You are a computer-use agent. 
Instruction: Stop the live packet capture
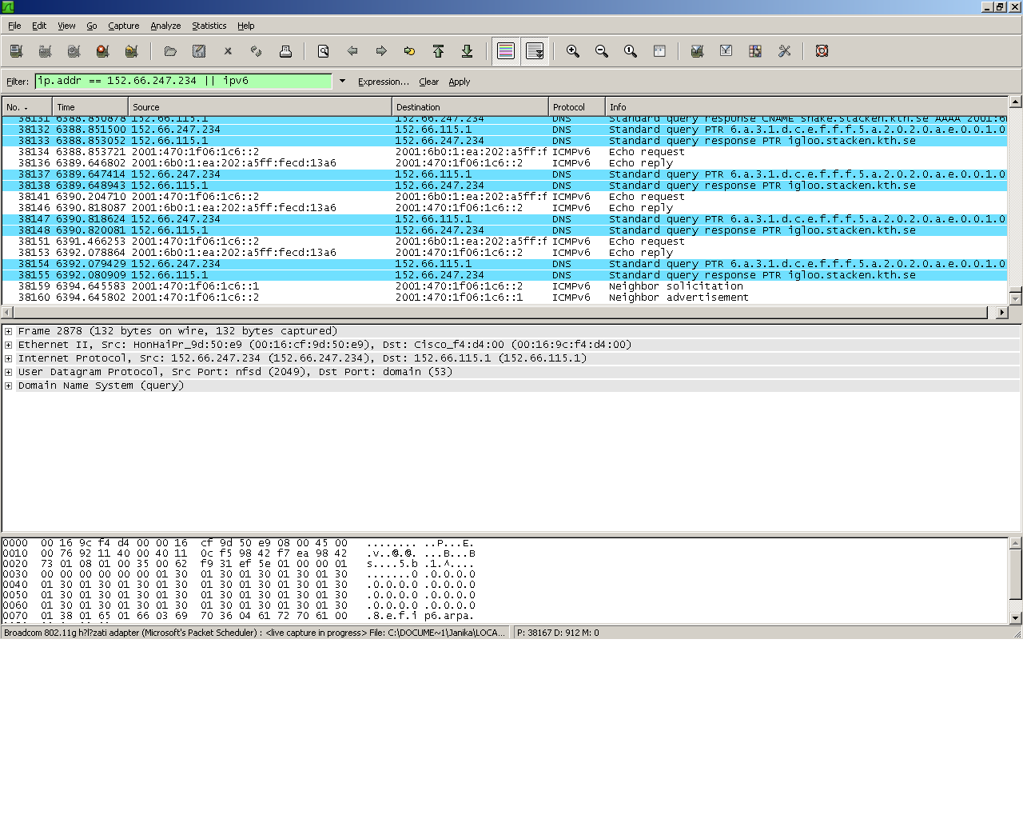(x=102, y=51)
